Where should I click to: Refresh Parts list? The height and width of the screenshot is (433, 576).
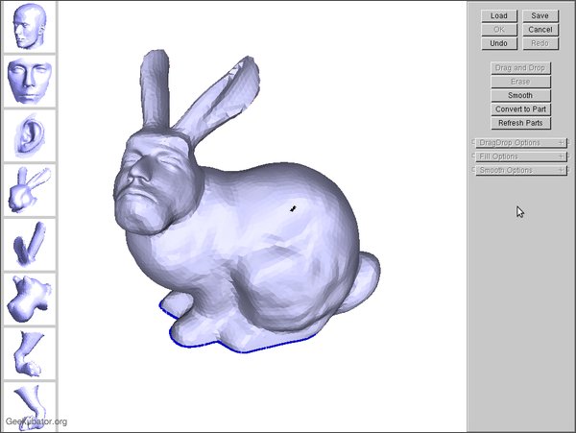[x=520, y=123]
